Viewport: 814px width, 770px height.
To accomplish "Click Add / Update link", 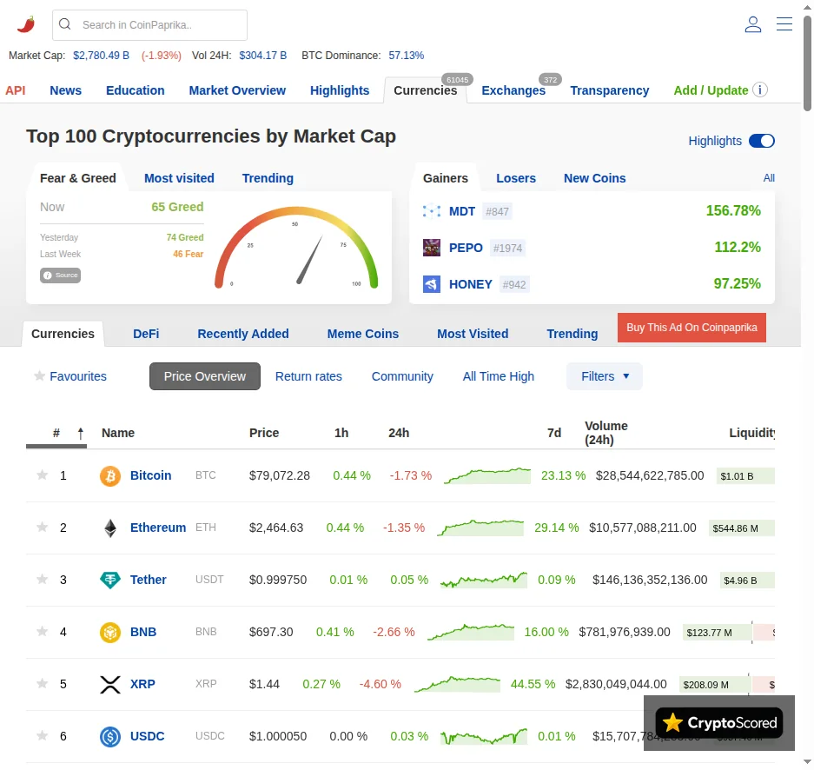I will pos(711,90).
